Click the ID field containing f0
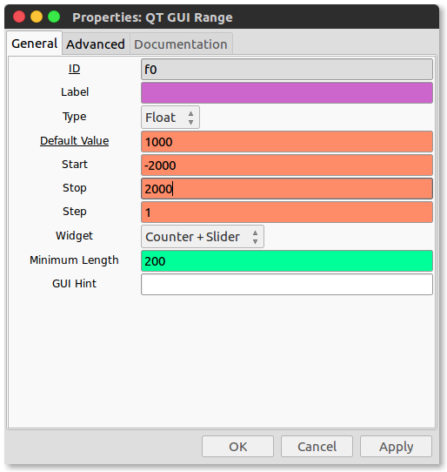This screenshot has height=472, width=447. [x=287, y=70]
